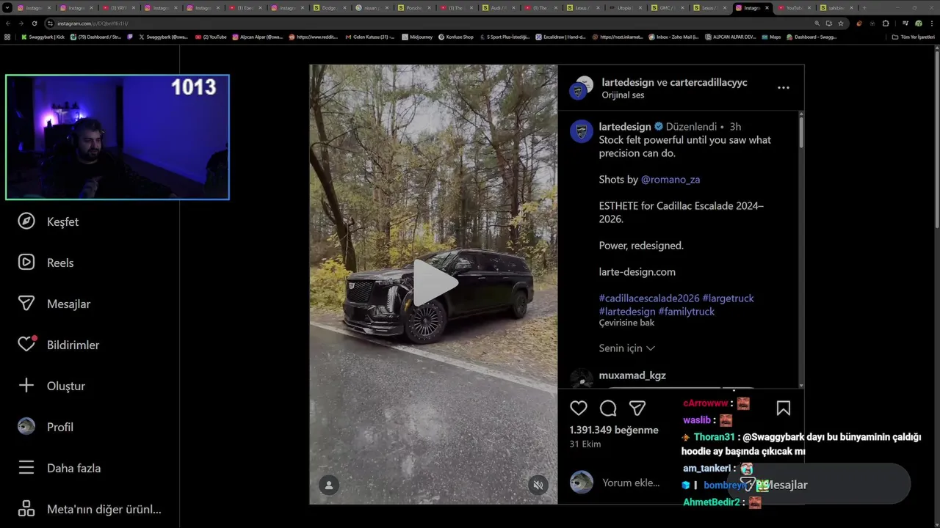
Task: Open cartercadillacyyc profile link
Action: [708, 82]
